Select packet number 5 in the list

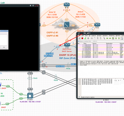(x=101, y=45)
